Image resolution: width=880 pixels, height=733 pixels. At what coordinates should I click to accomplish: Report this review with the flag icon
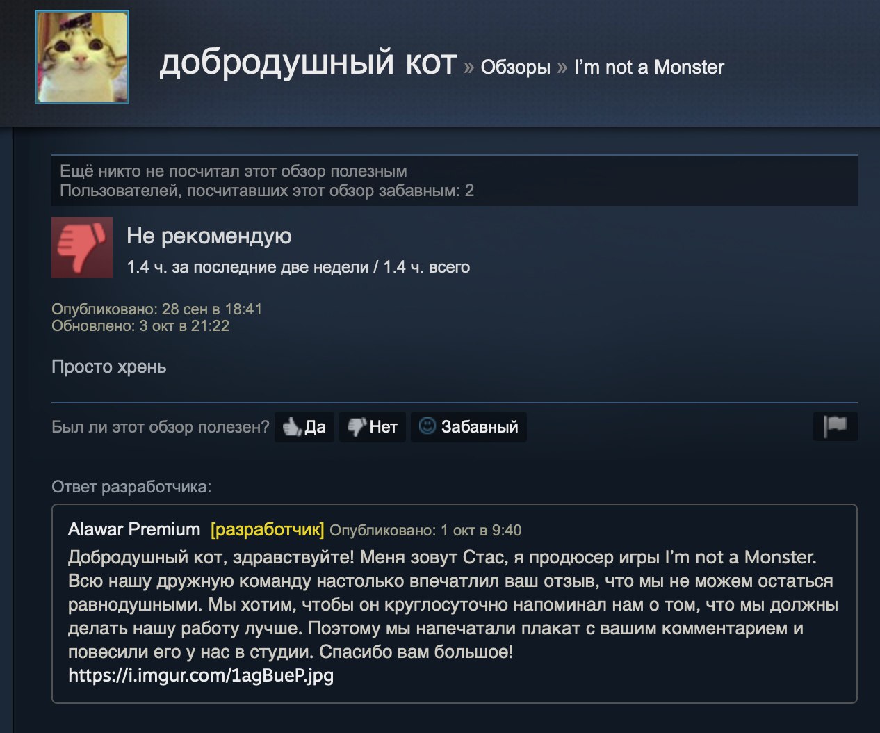pyautogui.click(x=835, y=426)
